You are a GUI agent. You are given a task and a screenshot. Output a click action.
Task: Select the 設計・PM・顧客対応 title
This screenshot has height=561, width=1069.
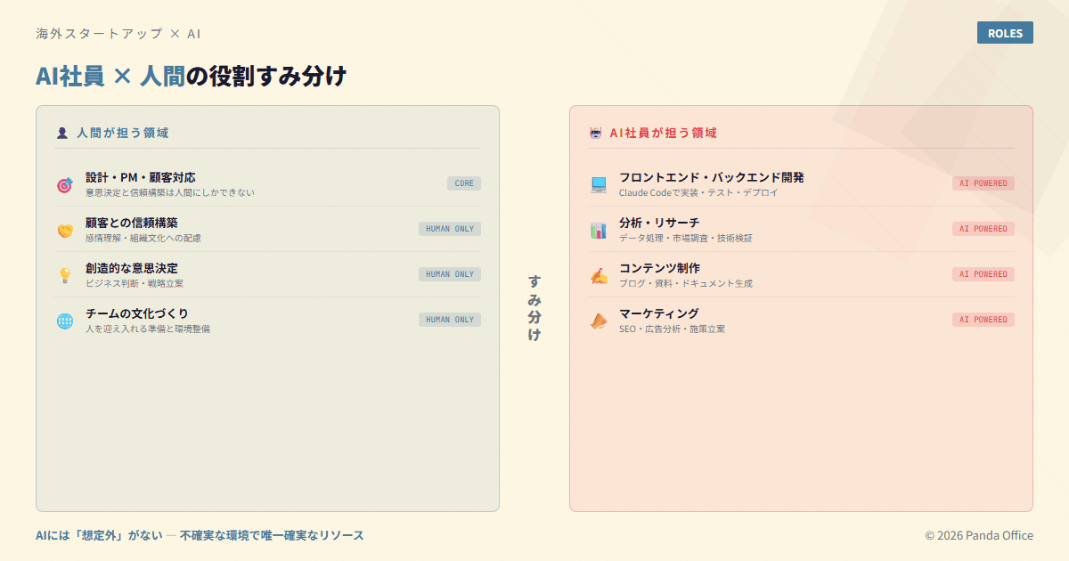click(141, 177)
